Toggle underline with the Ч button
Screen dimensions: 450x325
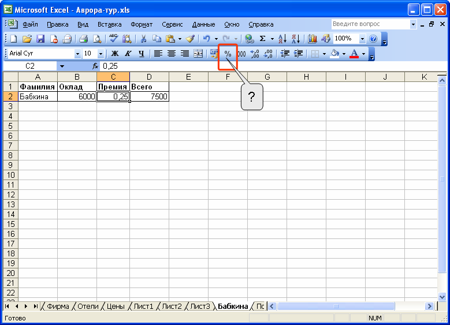click(x=141, y=54)
